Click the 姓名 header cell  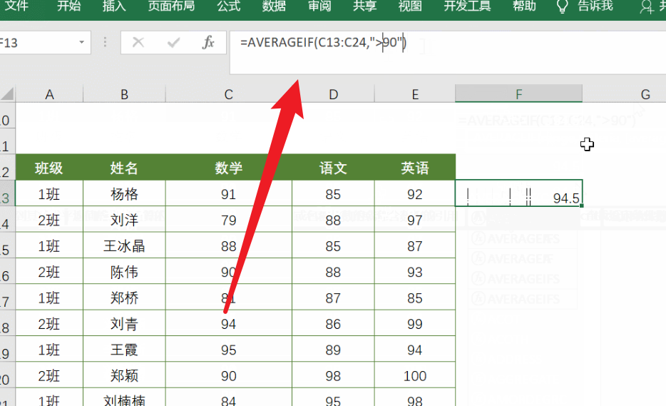point(124,168)
